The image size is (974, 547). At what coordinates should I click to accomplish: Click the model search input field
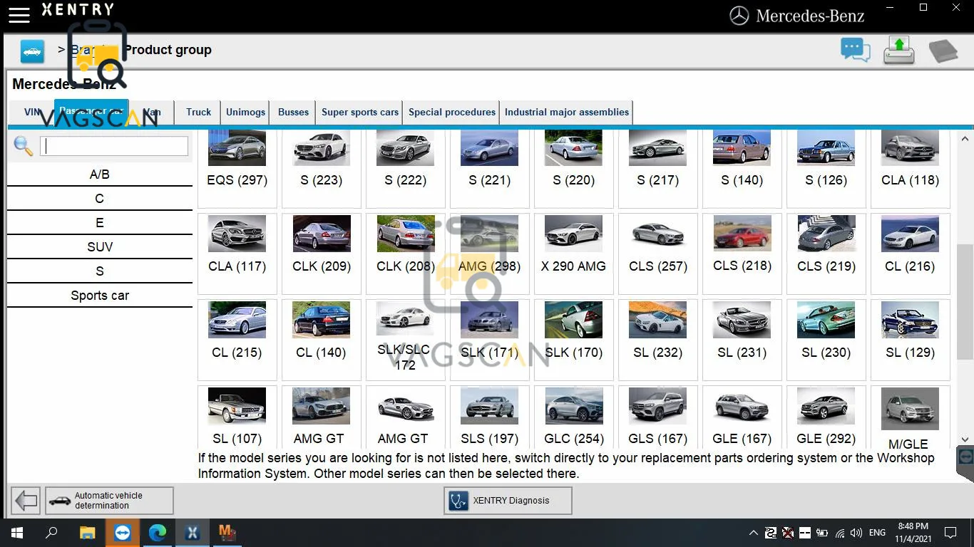point(114,146)
